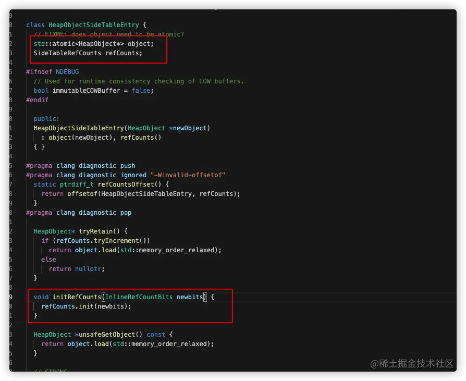Click the '#endif' directive

(x=37, y=100)
